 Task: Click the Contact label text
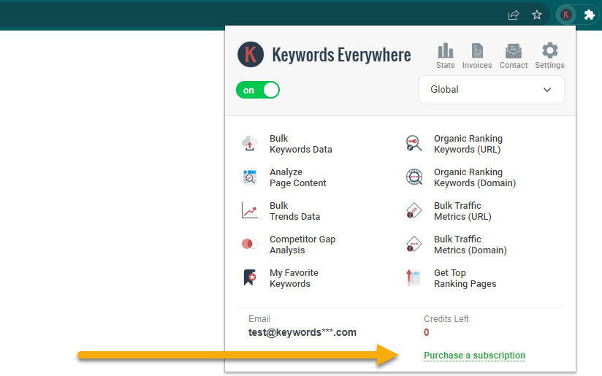(514, 65)
